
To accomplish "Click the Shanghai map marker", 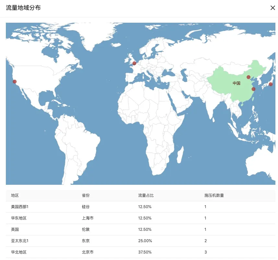I will [x=253, y=89].
